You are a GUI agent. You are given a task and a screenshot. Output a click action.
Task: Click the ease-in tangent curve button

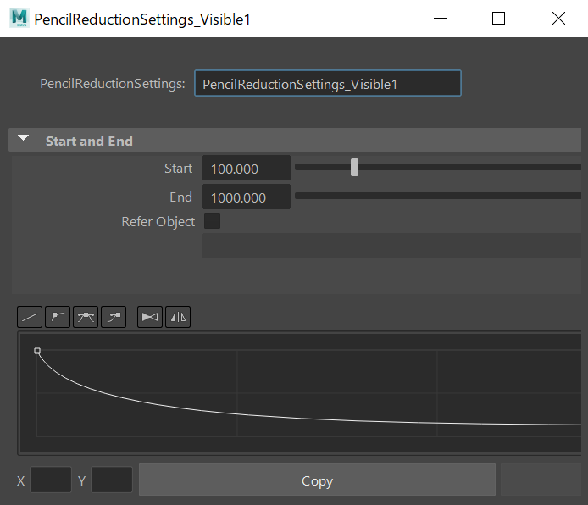(x=114, y=317)
